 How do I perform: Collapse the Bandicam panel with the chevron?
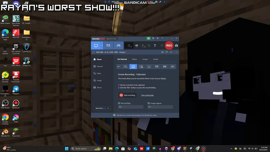coord(176,52)
